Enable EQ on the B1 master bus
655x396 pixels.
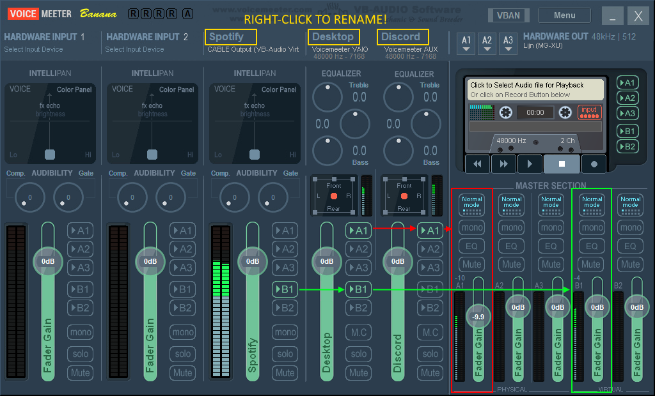(592, 246)
